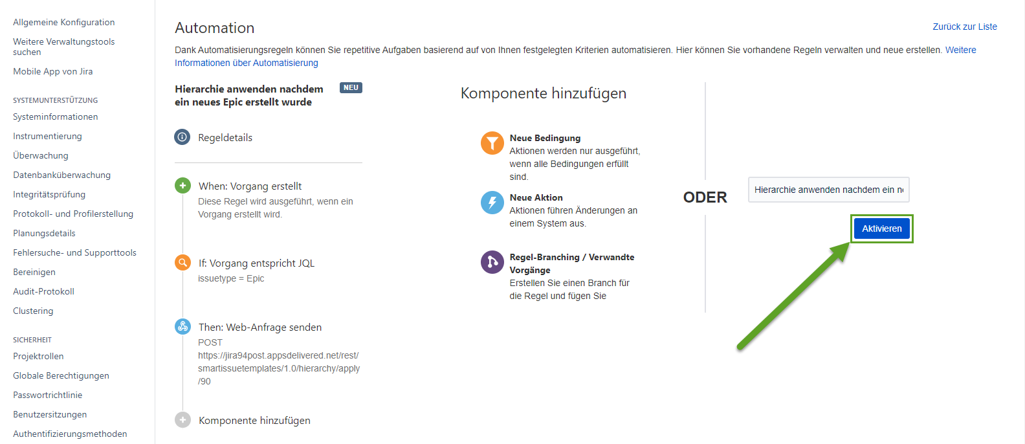
Task: Click the green plus trigger icon
Action: 182,186
